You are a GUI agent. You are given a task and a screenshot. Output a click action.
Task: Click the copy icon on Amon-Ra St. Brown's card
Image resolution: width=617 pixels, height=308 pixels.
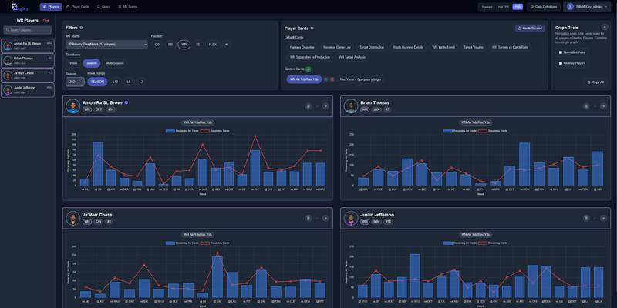coord(308,106)
